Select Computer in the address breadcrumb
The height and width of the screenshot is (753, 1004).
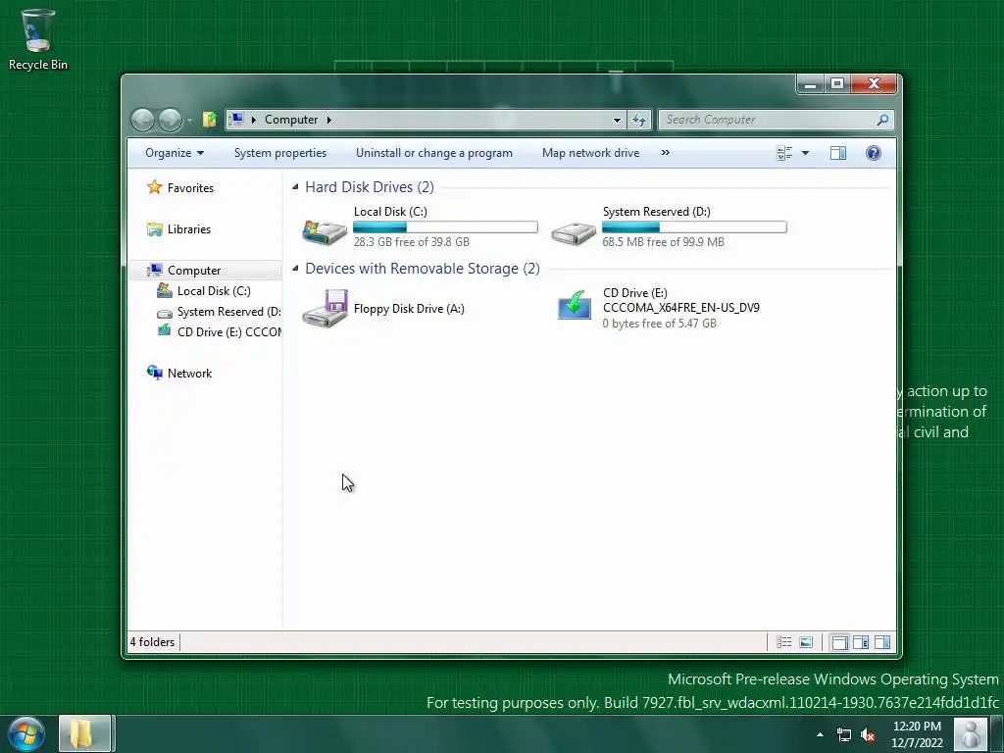click(290, 120)
